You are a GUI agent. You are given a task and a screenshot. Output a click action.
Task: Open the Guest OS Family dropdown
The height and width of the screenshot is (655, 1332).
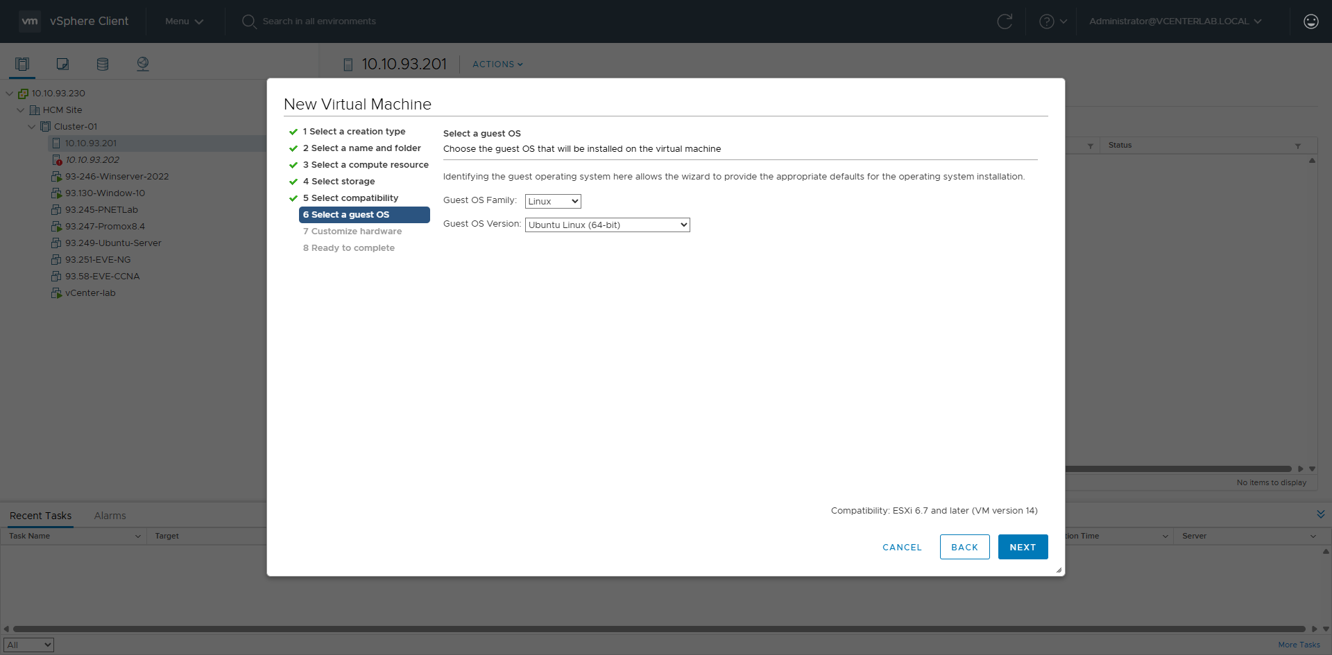[x=552, y=201]
